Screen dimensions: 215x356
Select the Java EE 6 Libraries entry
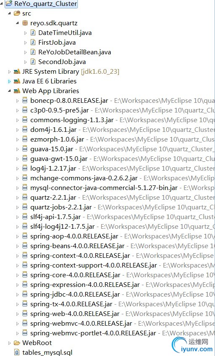click(49, 81)
